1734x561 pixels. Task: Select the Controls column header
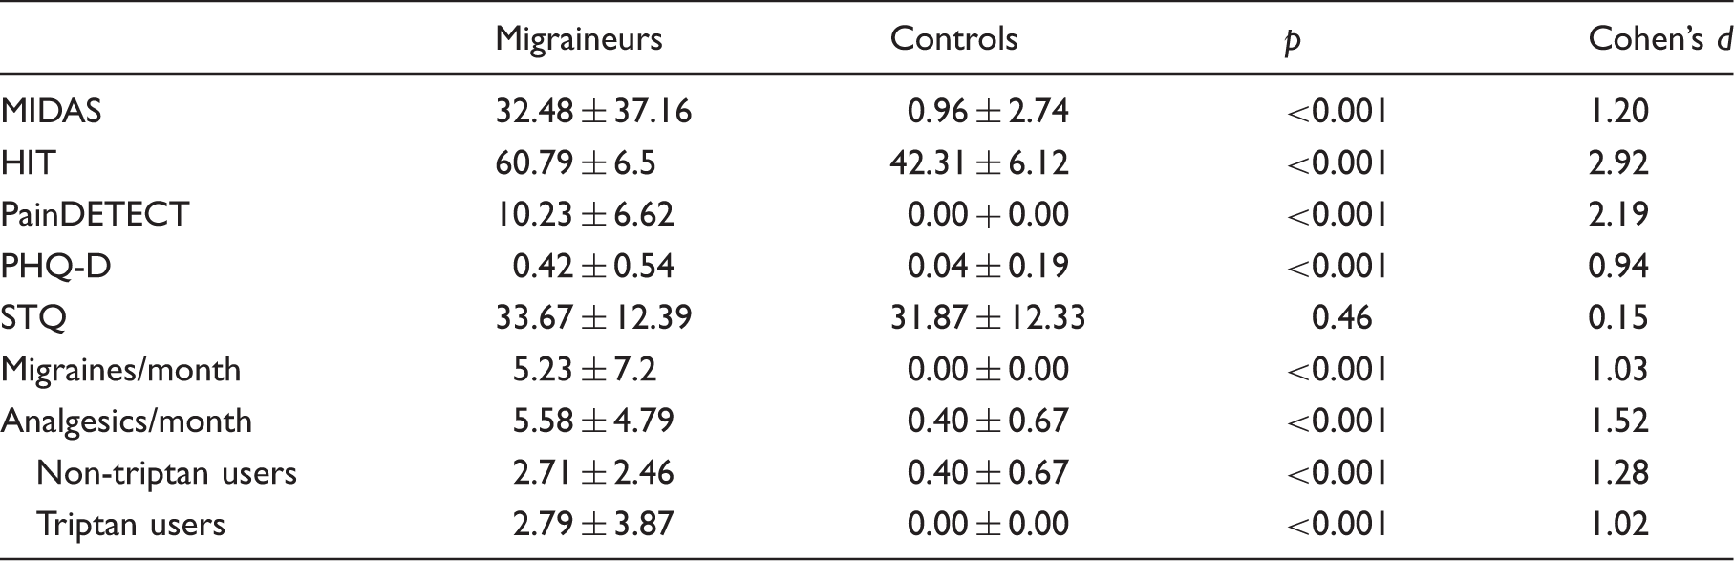point(953,38)
